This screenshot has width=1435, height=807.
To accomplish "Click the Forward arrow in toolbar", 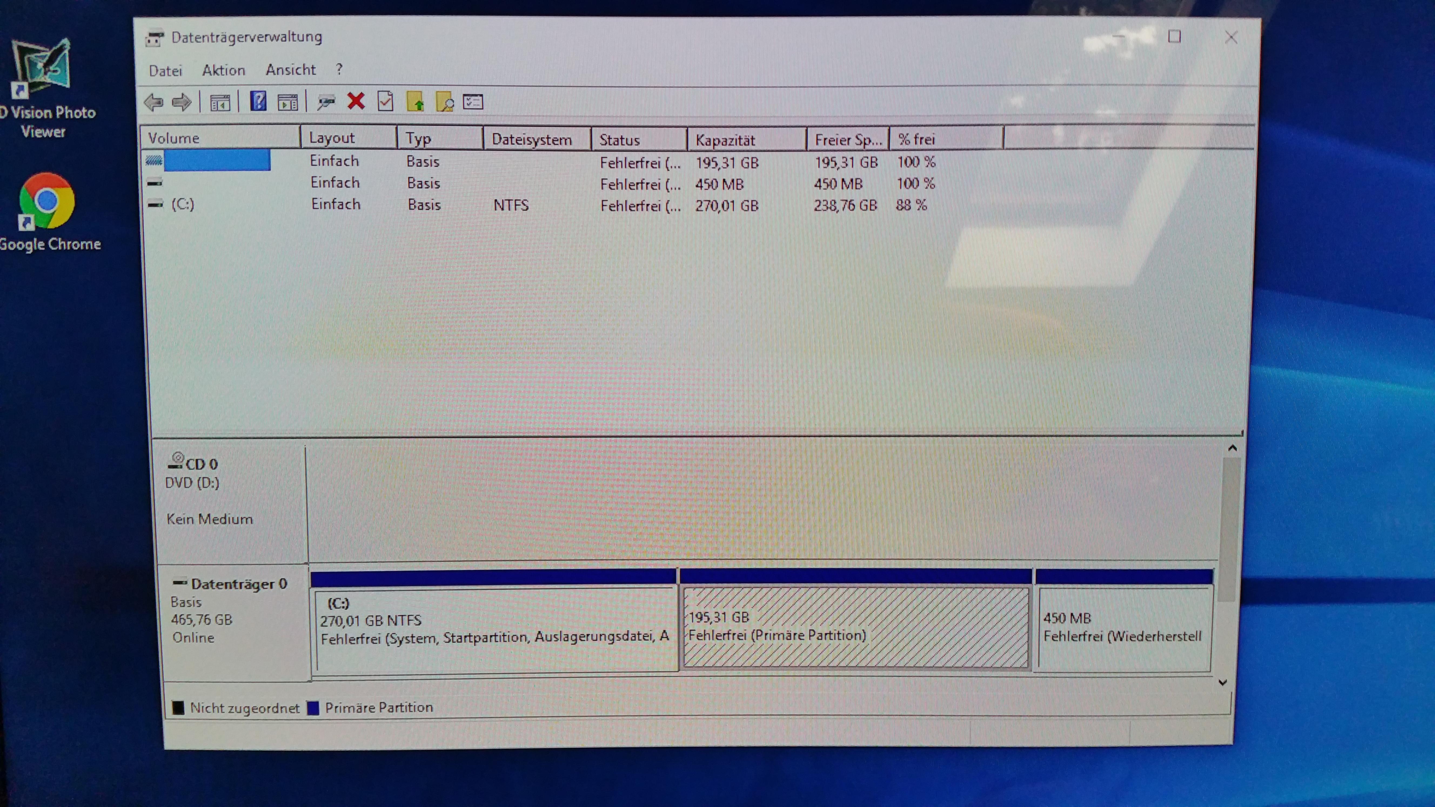I will click(x=182, y=102).
